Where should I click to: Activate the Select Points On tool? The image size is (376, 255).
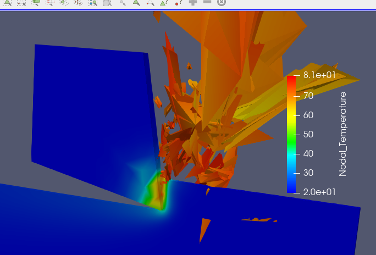point(21,3)
